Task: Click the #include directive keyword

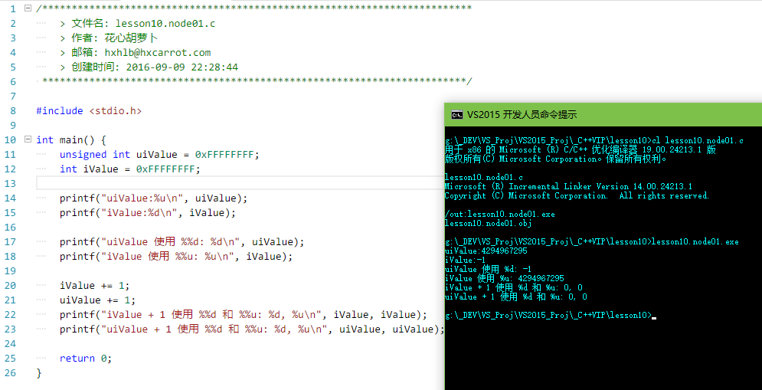Action: 60,111
